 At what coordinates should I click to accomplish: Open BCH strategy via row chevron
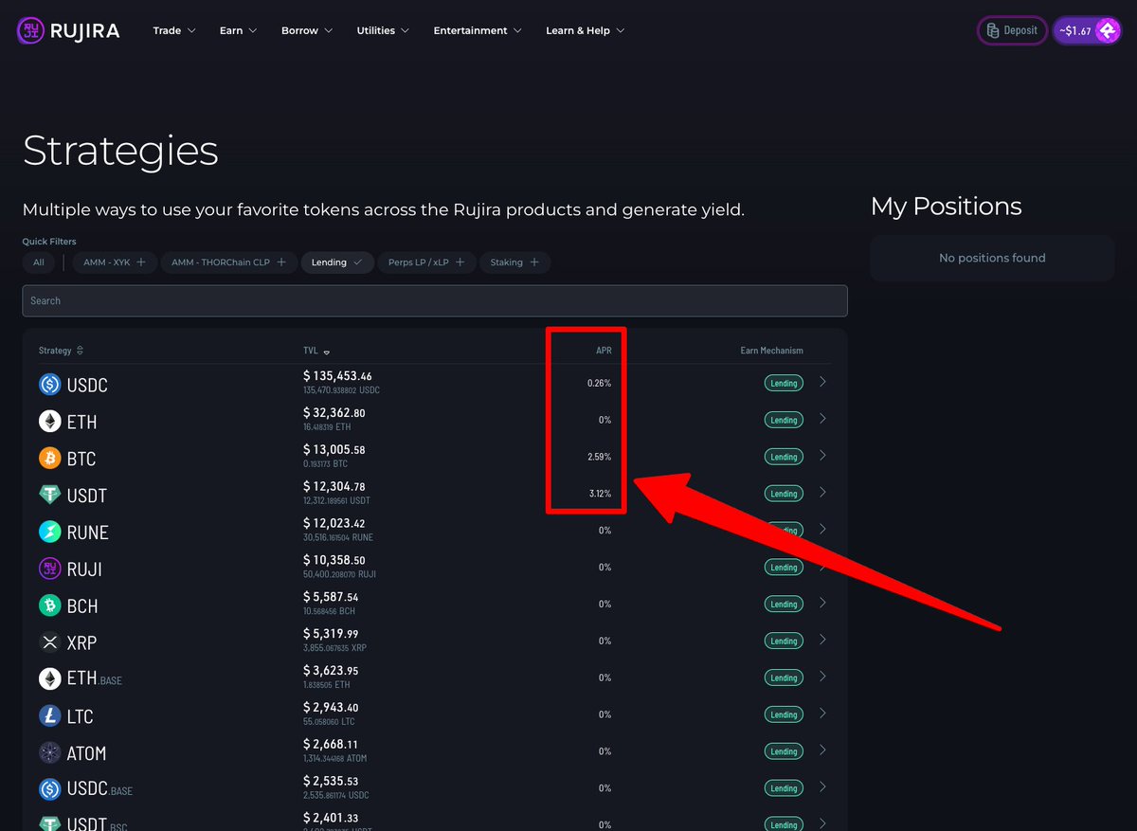point(822,603)
